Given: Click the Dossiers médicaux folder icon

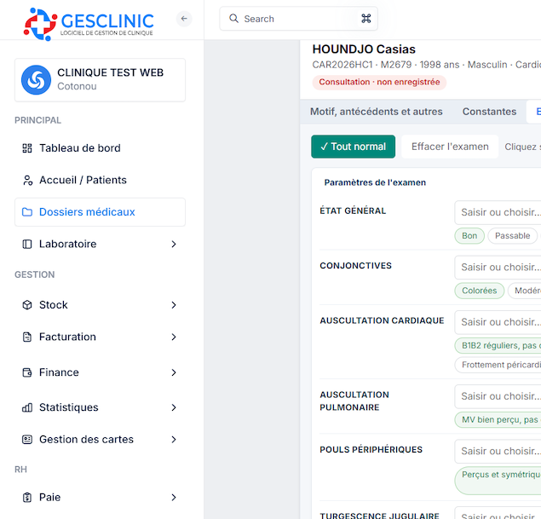Looking at the screenshot, I should tap(27, 212).
